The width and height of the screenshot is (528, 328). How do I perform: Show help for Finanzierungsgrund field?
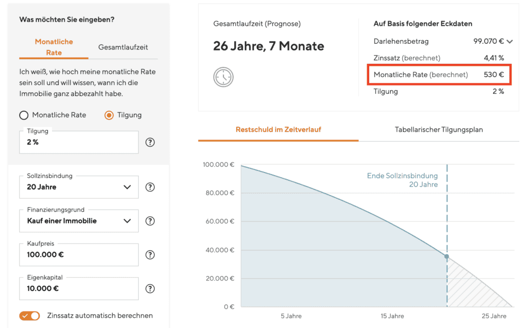pyautogui.click(x=150, y=221)
